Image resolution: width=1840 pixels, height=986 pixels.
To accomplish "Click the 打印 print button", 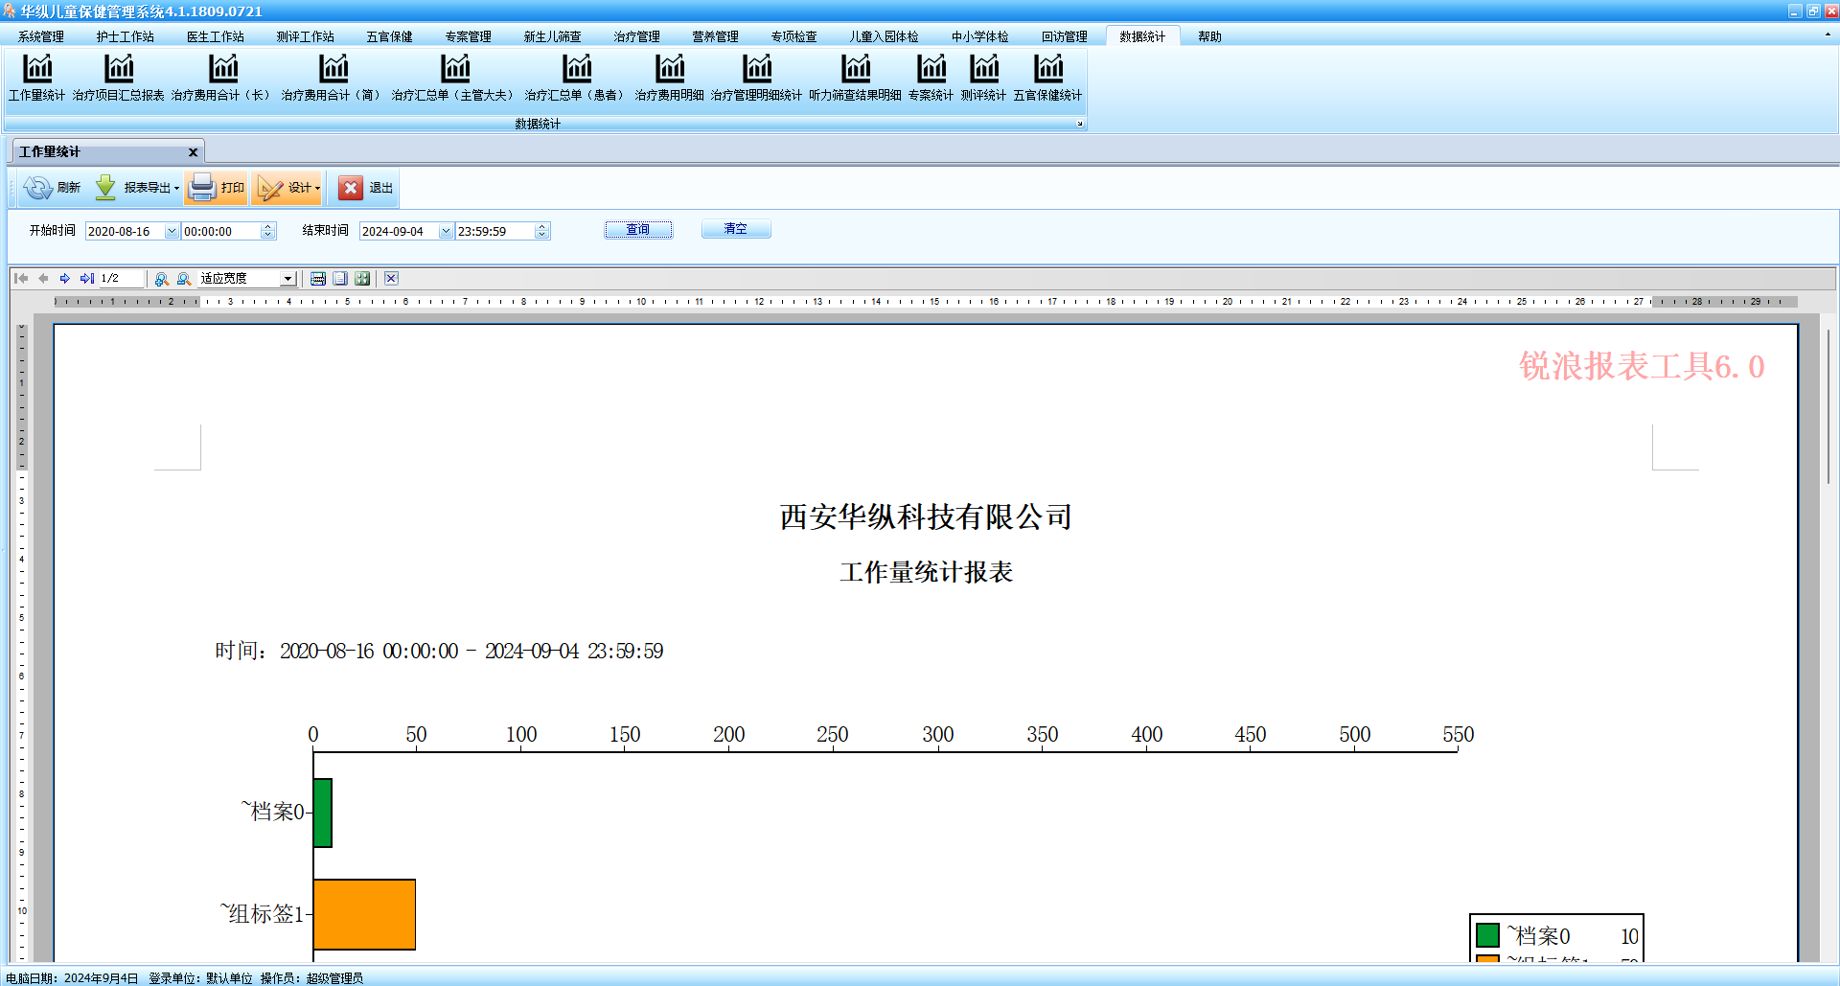I will click(217, 188).
